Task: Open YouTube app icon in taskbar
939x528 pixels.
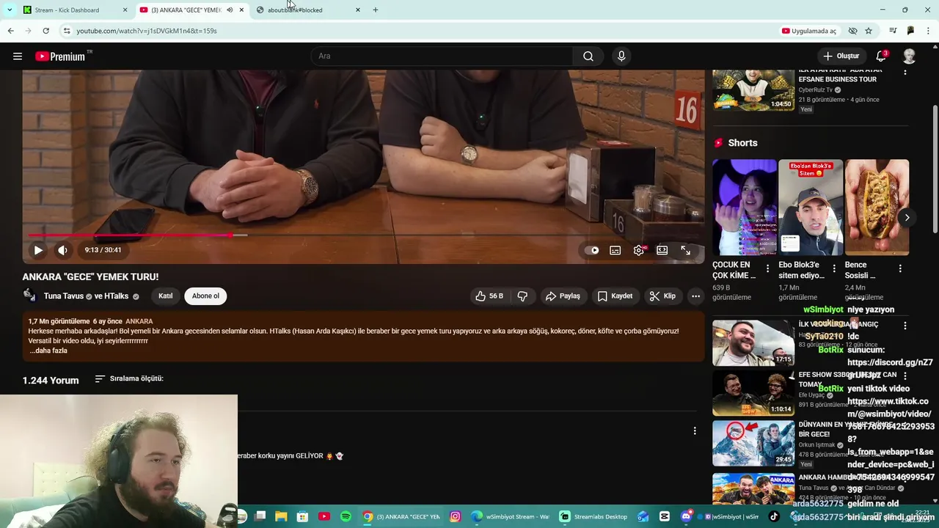Action: coord(324,517)
